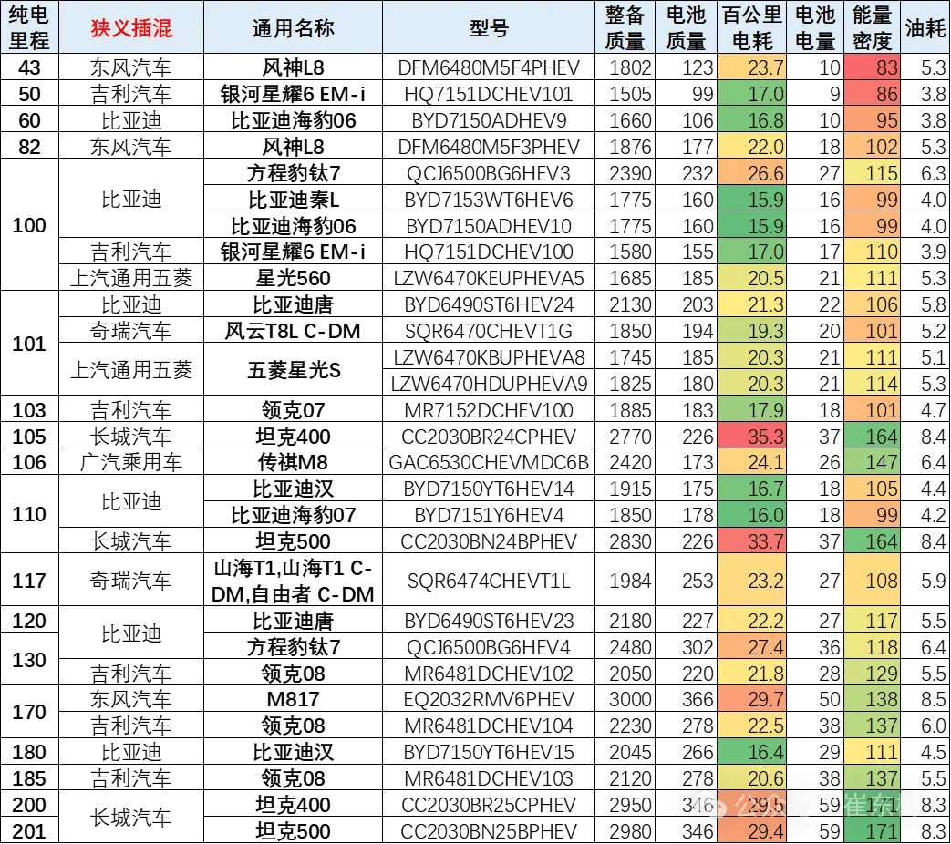Viewport: 951px width, 844px height.
Task: Click the BYD7150YT6HEV14 cell
Action: [x=489, y=489]
